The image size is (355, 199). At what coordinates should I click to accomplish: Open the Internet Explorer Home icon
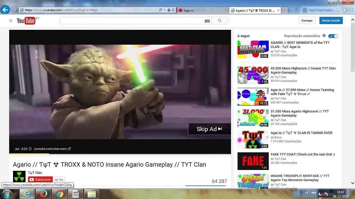pyautogui.click(x=338, y=10)
